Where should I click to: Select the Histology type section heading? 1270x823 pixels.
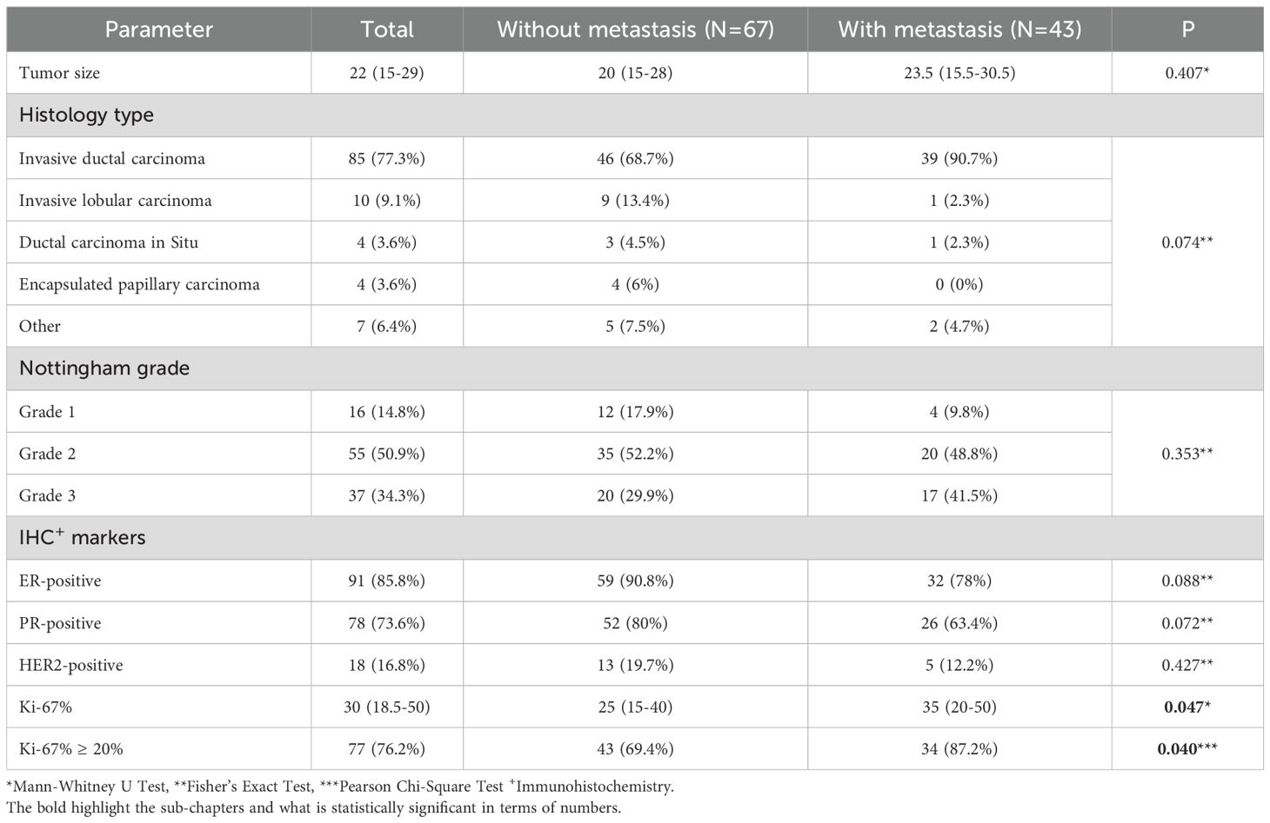click(x=86, y=115)
